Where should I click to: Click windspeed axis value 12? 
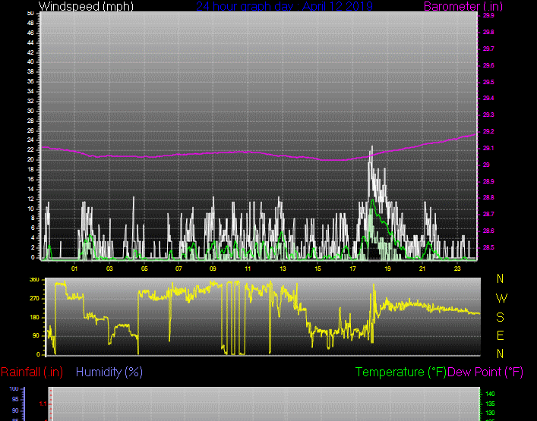pos(30,199)
